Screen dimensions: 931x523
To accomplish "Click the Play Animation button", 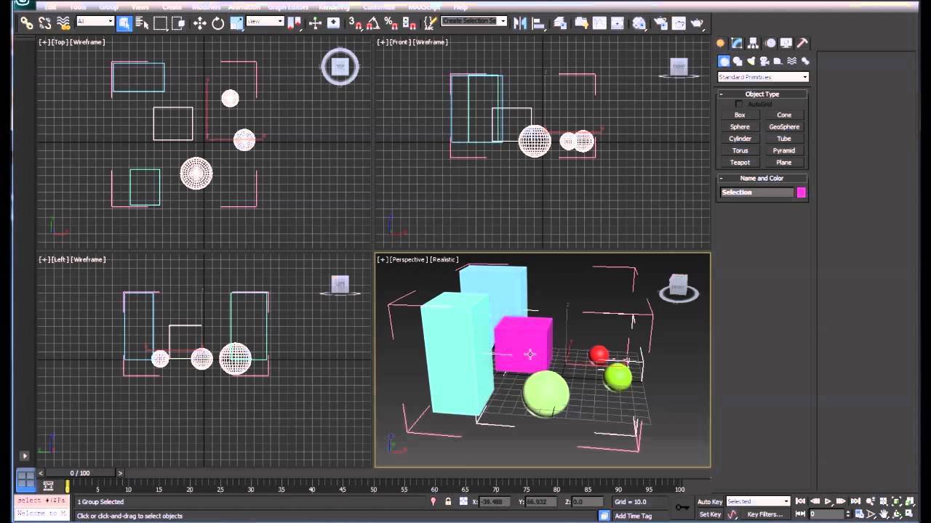I will (x=828, y=501).
